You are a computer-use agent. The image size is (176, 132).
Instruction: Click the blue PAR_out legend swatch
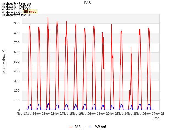pyautogui.click(x=90, y=127)
